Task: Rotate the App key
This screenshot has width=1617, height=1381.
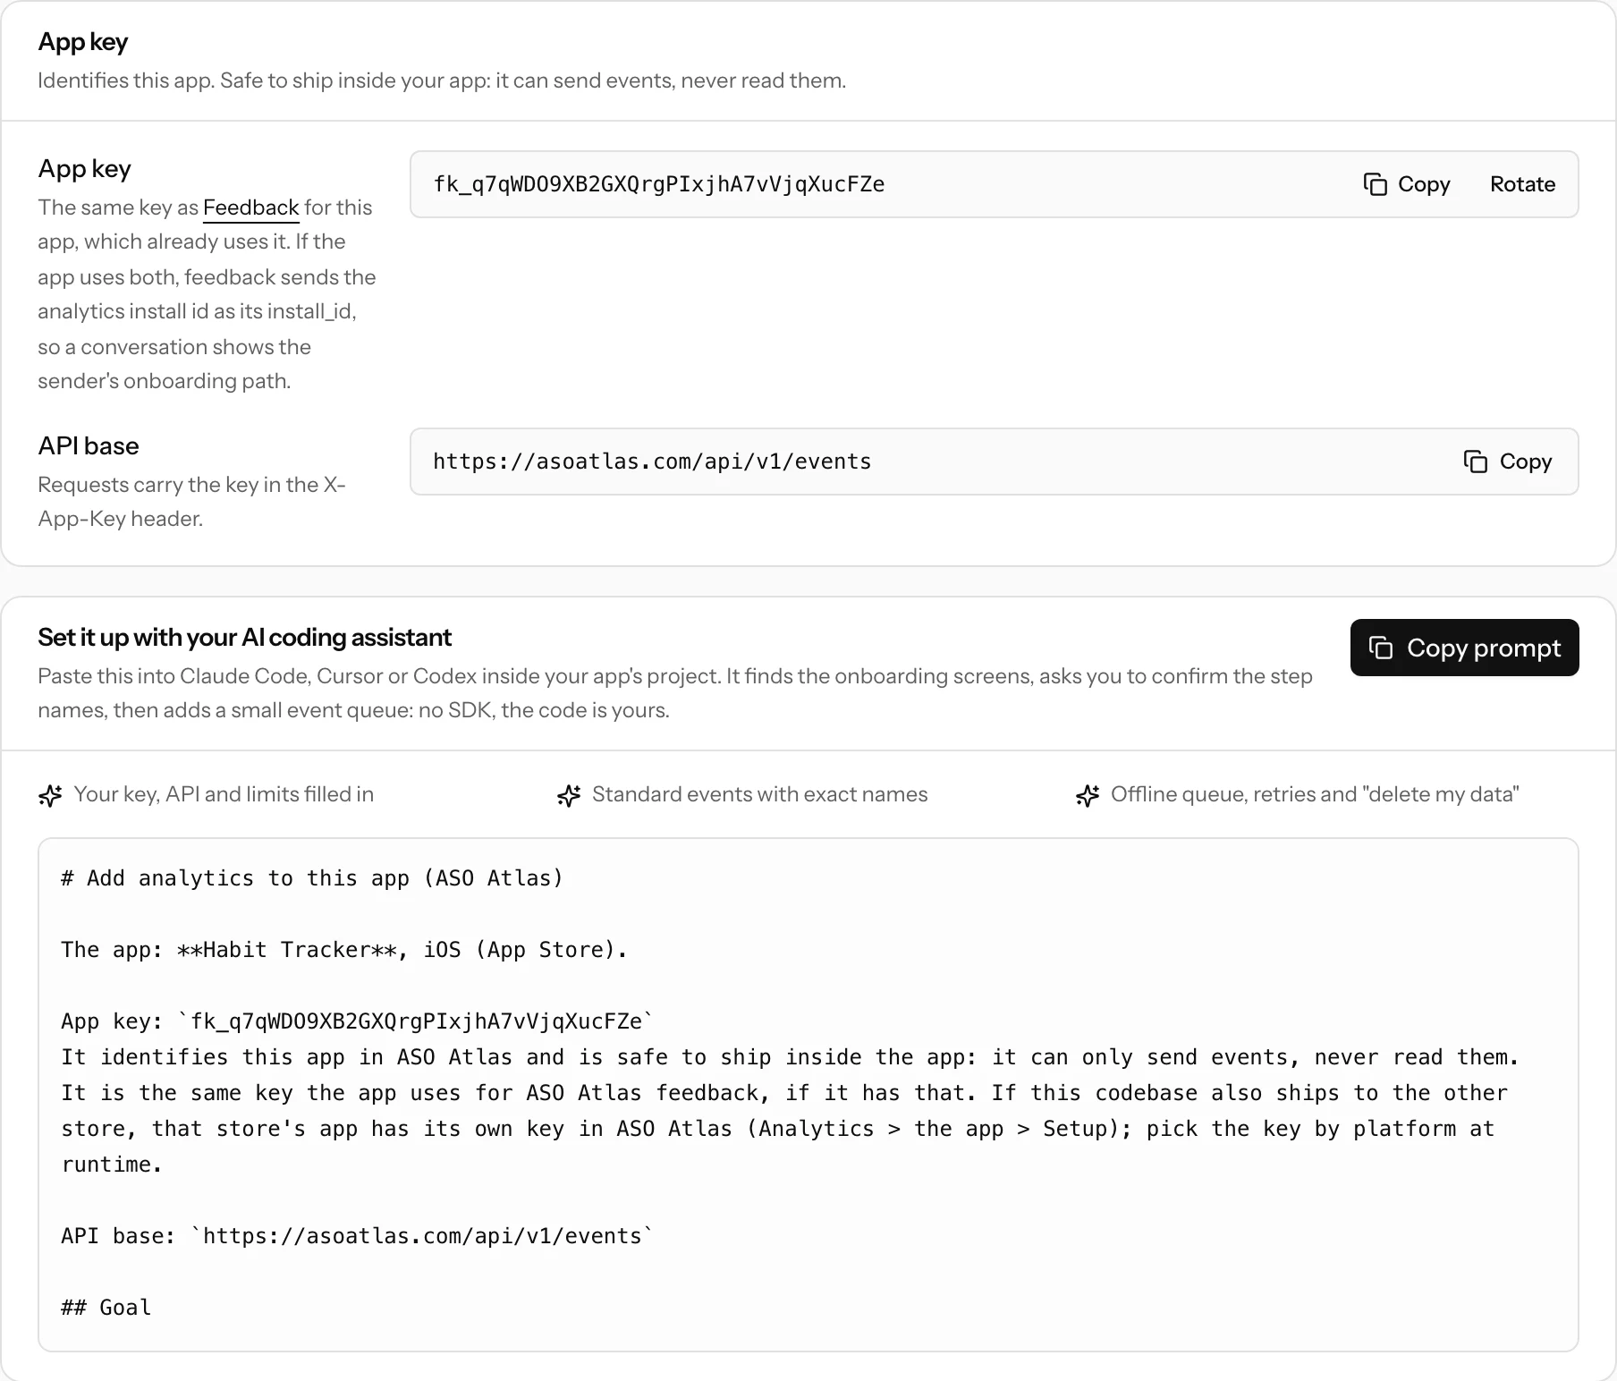Action: tap(1522, 184)
